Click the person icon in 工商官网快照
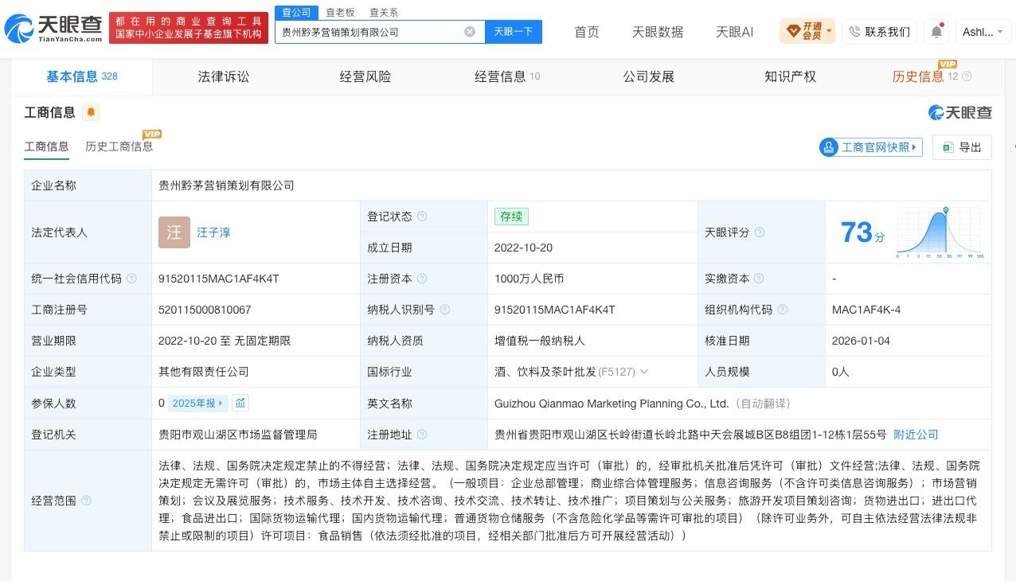This screenshot has height=581, width=1016. pos(829,147)
